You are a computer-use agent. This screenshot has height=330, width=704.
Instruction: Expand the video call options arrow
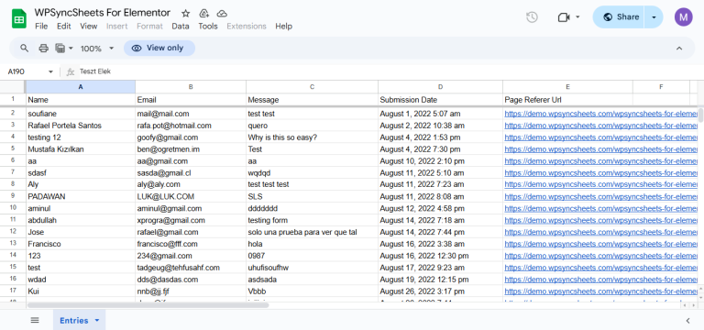click(x=577, y=17)
